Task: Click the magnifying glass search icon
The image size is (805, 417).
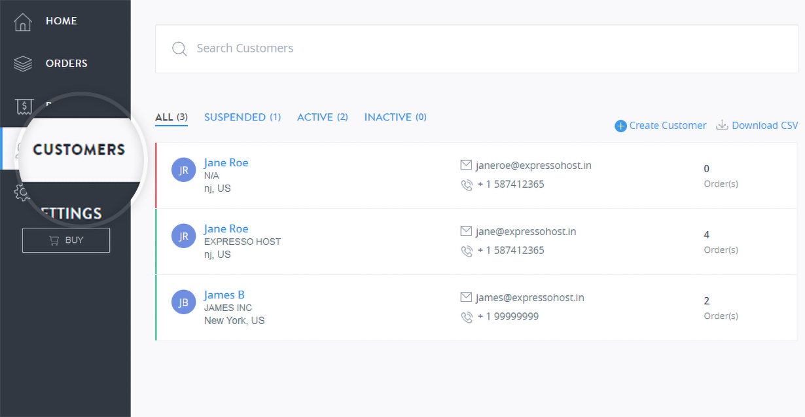Action: click(x=179, y=49)
